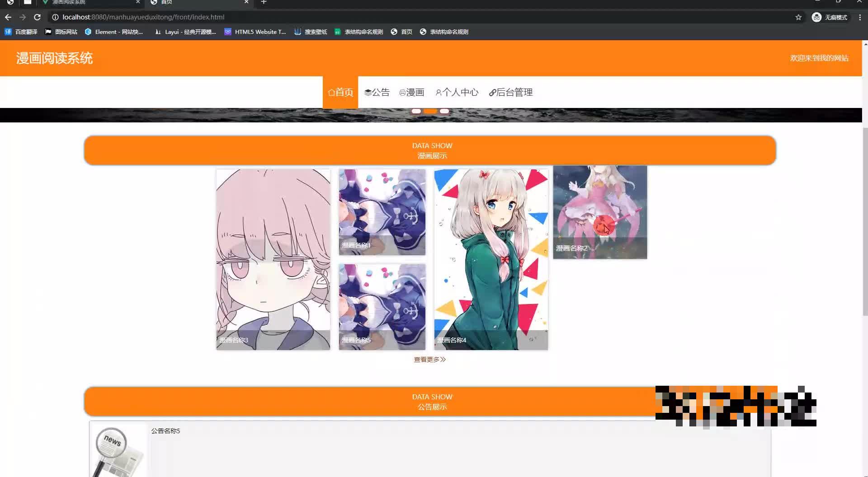Open the second 表结构命名规则 bookmark with globe icon
The image size is (868, 477).
pos(444,32)
